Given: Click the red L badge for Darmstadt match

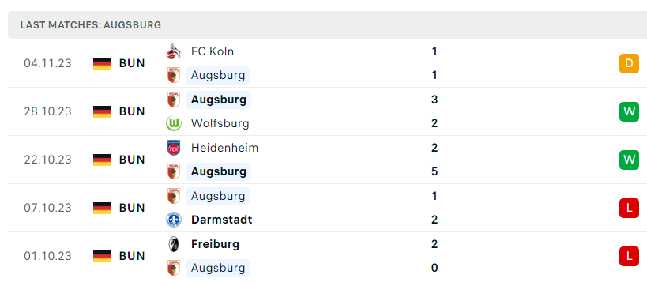Looking at the screenshot, I should (629, 208).
